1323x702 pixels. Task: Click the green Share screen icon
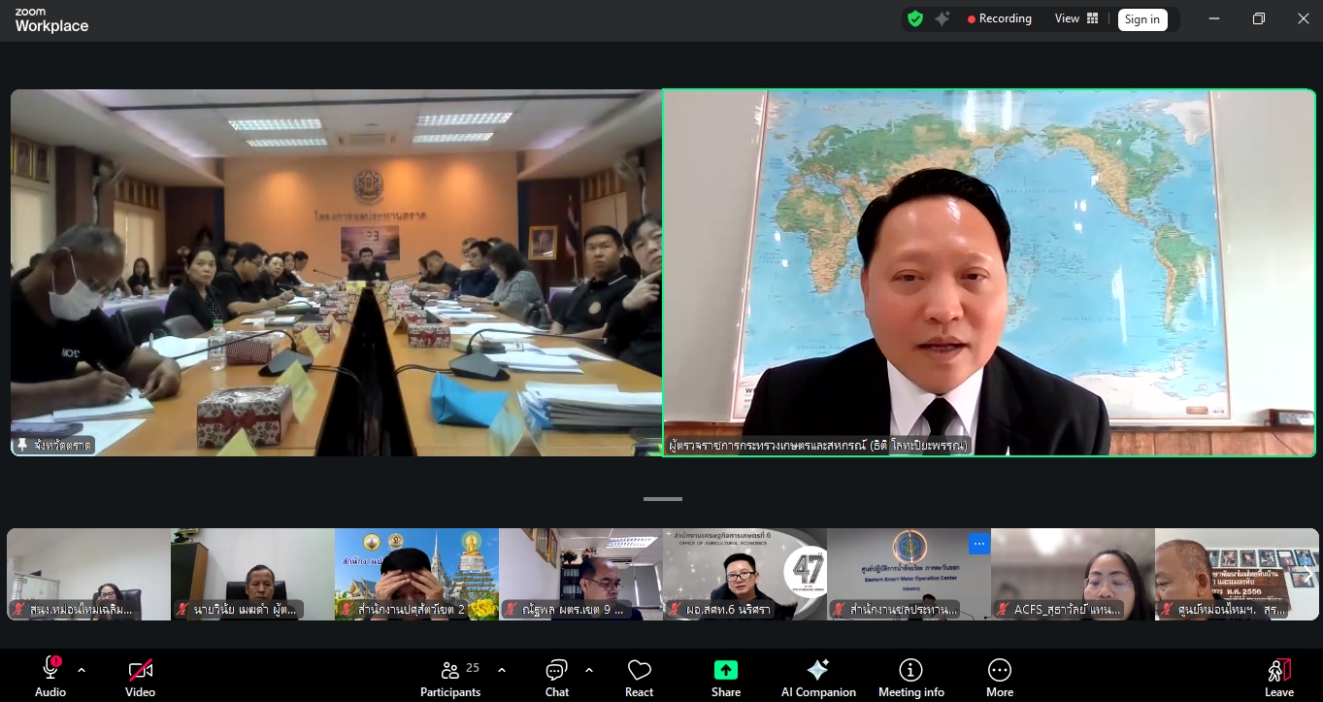(x=725, y=669)
